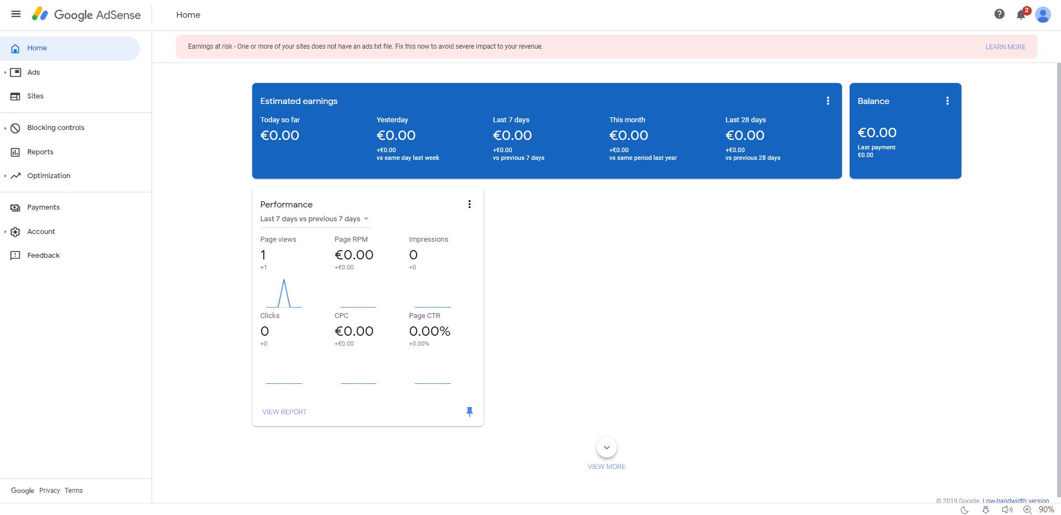Click the Yesterday earnings €0.00 value
The image size is (1061, 515).
[396, 136]
